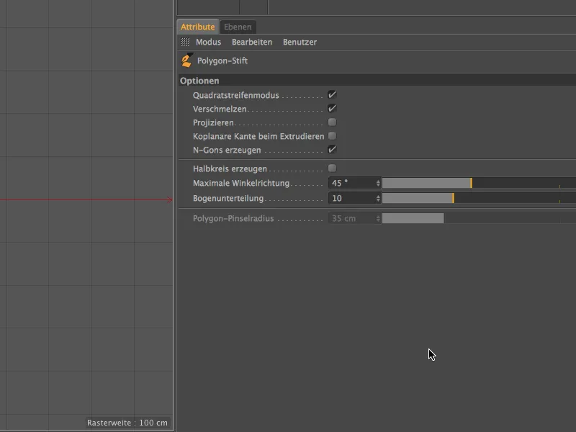Click the Bogenunterteilung stepper arrows
576x432 pixels.
click(377, 197)
